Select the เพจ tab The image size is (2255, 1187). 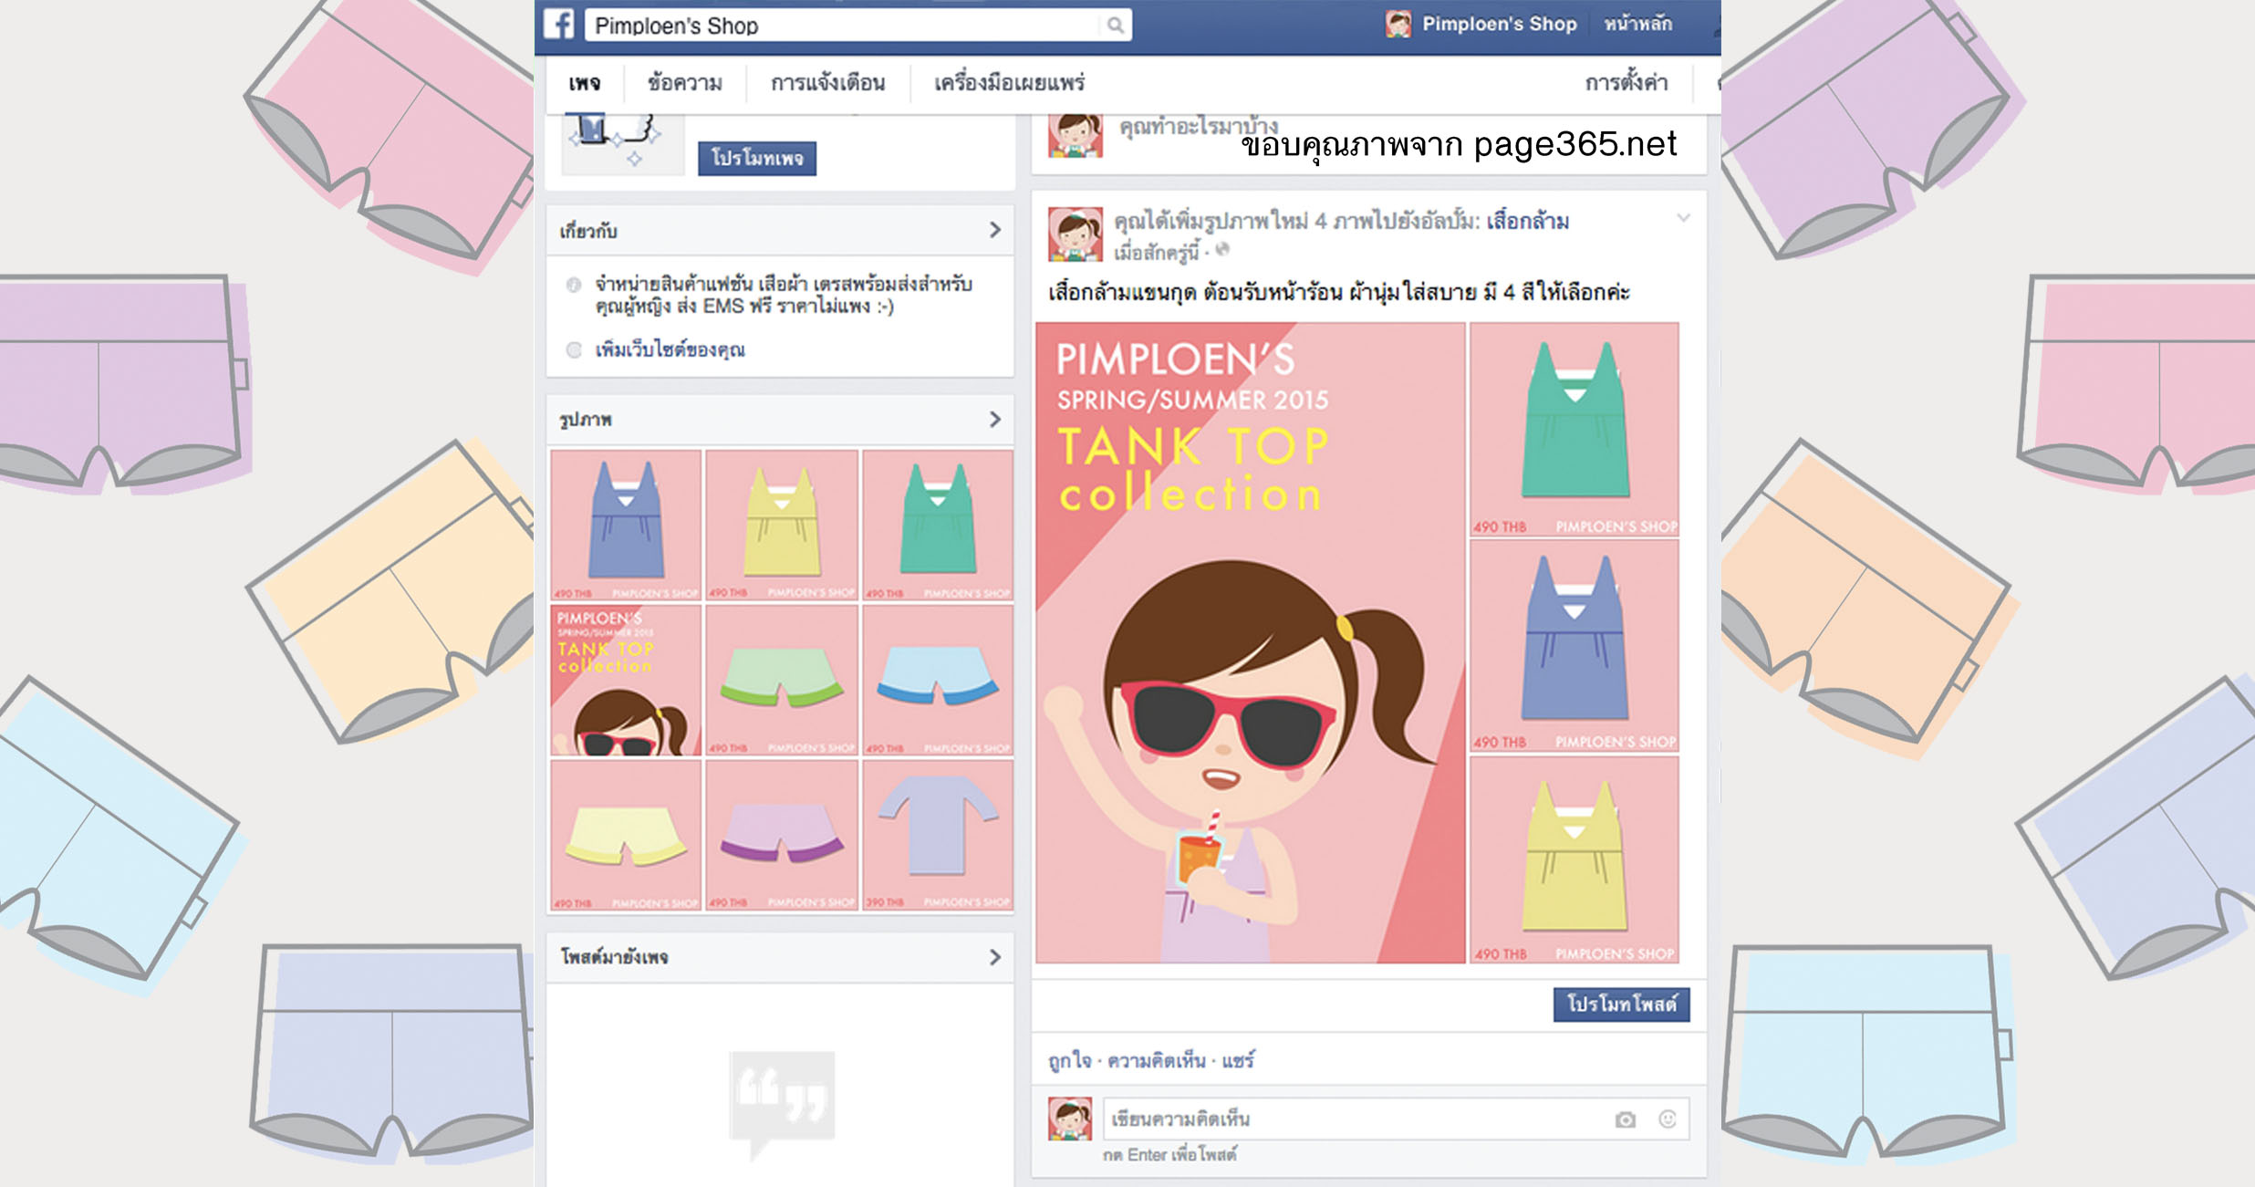585,83
